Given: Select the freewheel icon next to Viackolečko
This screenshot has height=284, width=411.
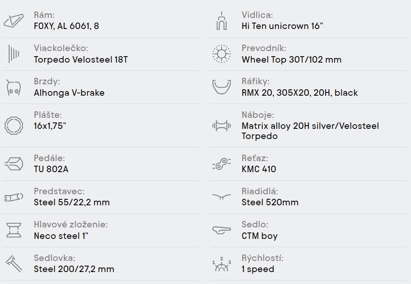Looking at the screenshot, I should [x=14, y=54].
